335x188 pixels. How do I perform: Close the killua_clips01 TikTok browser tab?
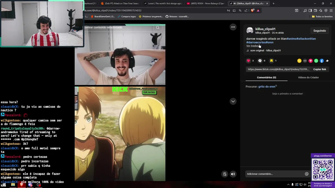(x=267, y=3)
